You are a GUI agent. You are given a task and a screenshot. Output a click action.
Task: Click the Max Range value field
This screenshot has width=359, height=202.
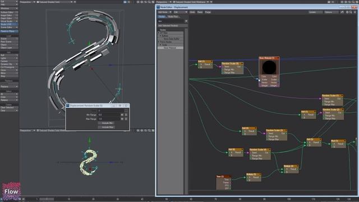[x=109, y=119]
